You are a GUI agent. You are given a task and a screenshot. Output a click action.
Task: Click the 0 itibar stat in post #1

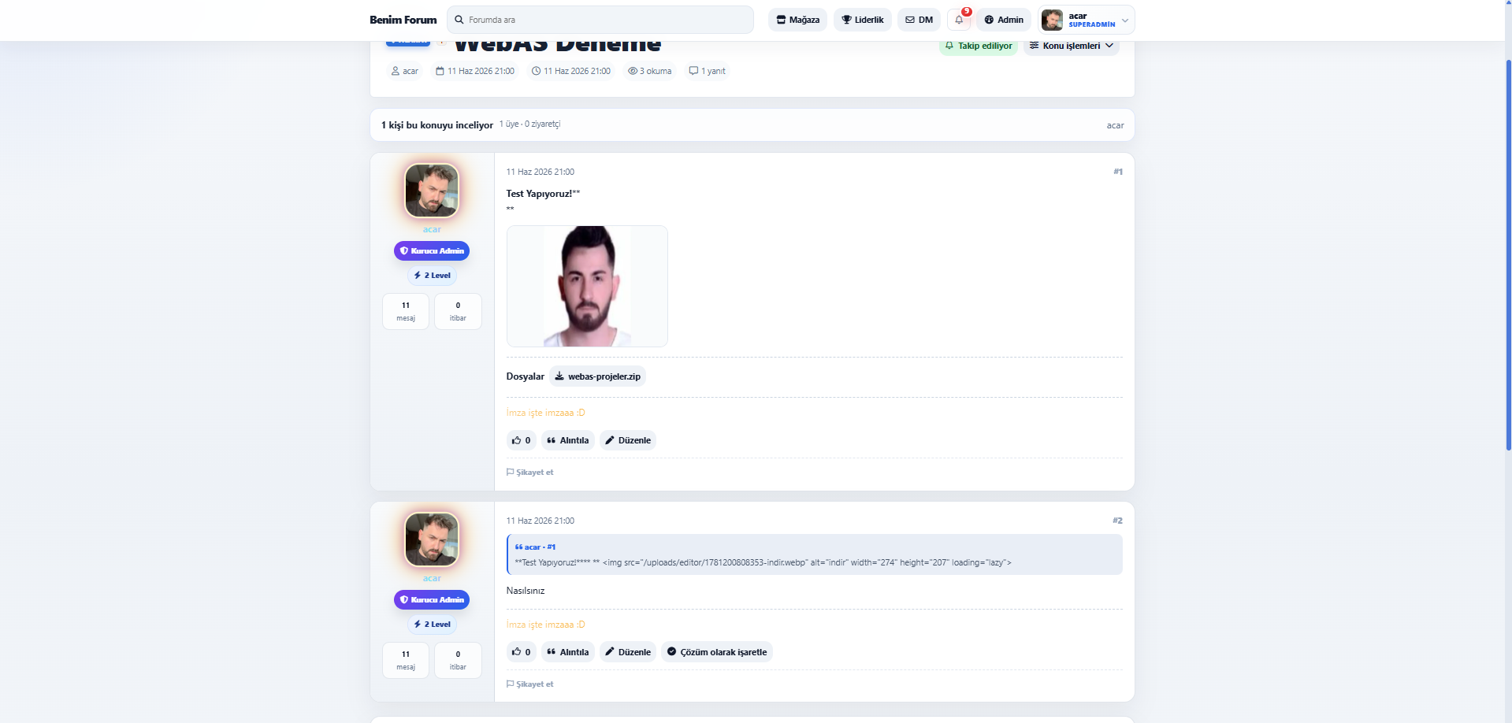pos(458,311)
